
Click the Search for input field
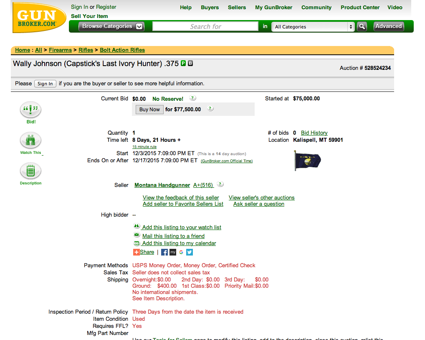(x=205, y=26)
